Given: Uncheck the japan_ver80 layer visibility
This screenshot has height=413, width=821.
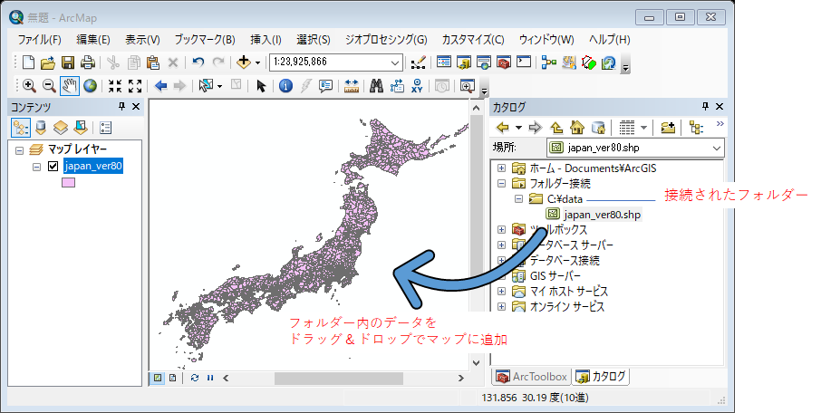Looking at the screenshot, I should click(x=53, y=167).
